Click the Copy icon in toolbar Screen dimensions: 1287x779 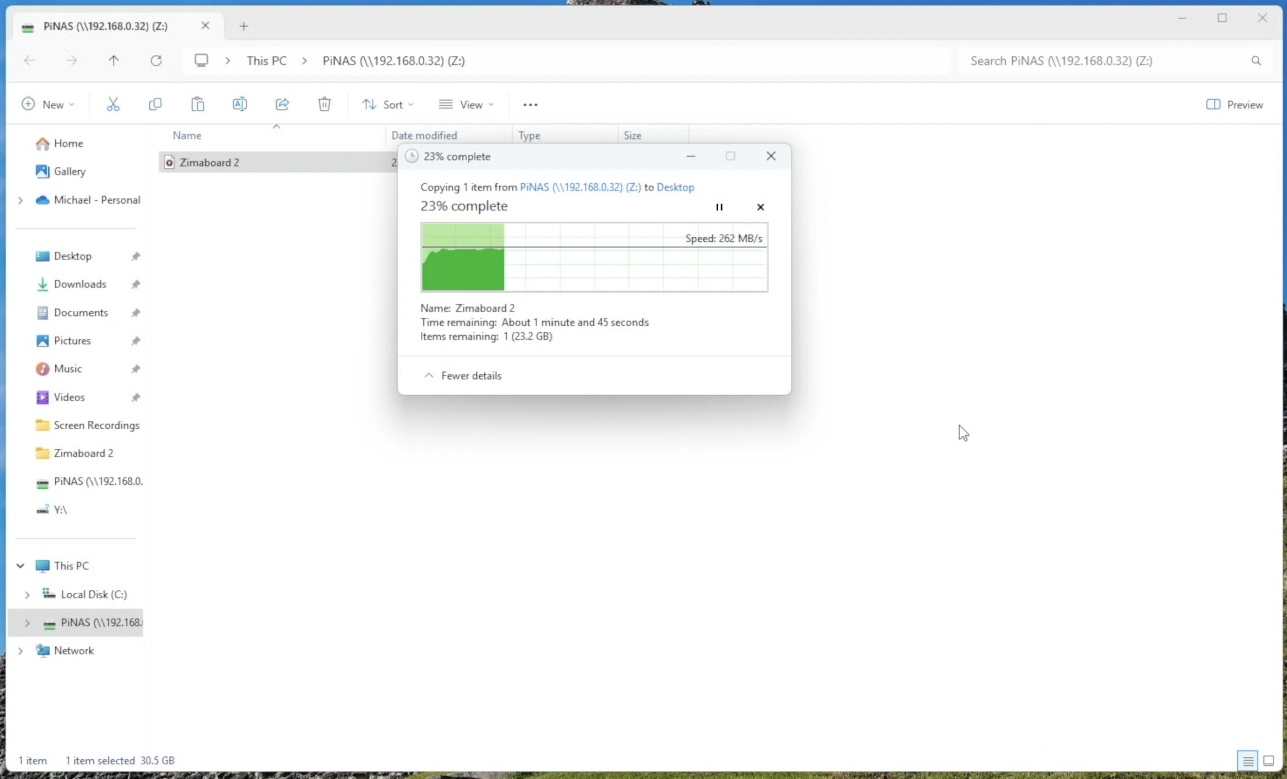(x=155, y=105)
